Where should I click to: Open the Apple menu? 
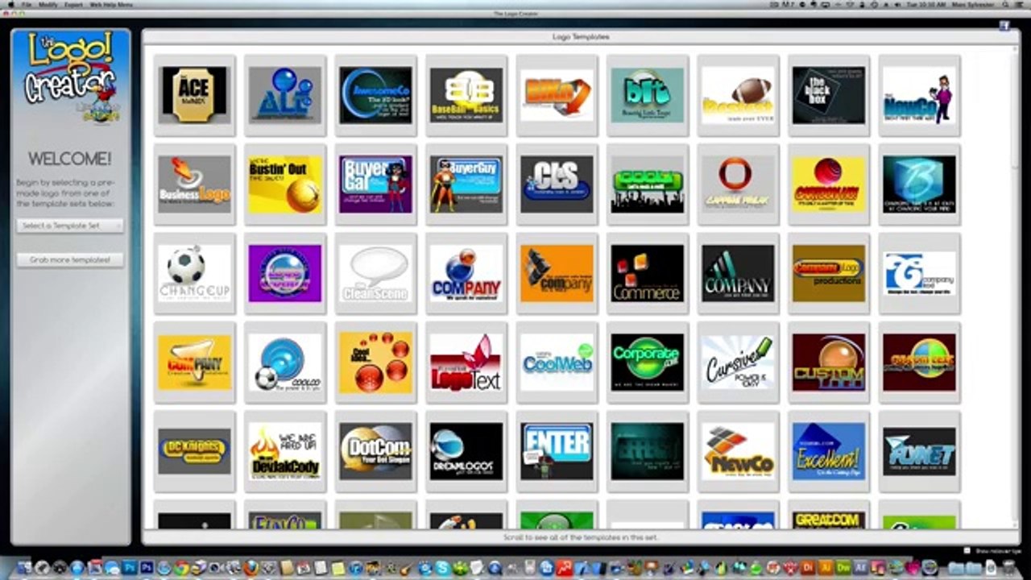coord(10,4)
